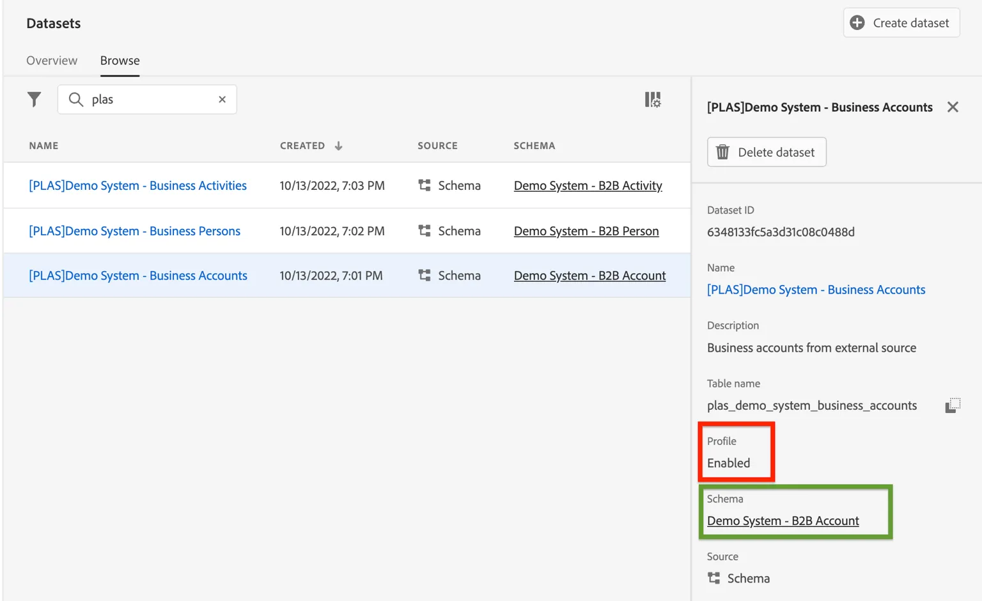Click the Schema column header

(534, 146)
